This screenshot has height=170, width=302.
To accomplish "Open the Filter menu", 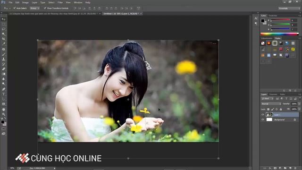I will 60,2.
